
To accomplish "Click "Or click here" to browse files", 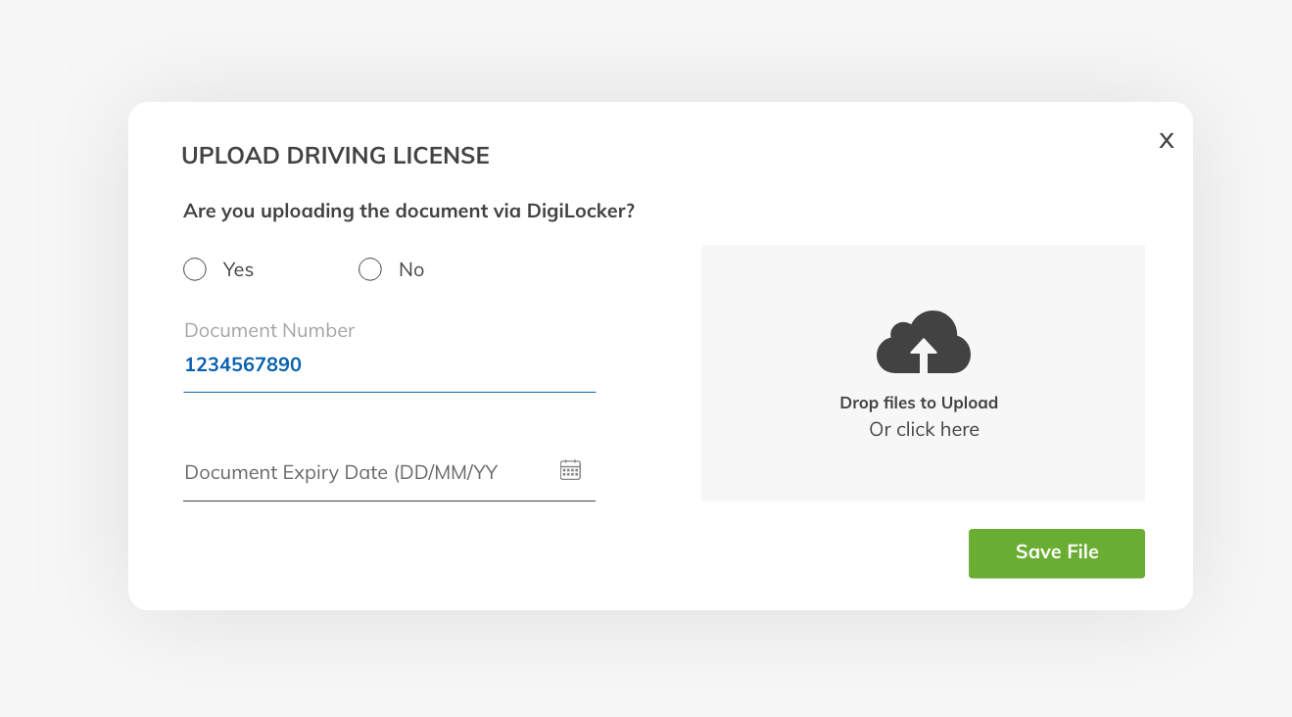I will 924,429.
